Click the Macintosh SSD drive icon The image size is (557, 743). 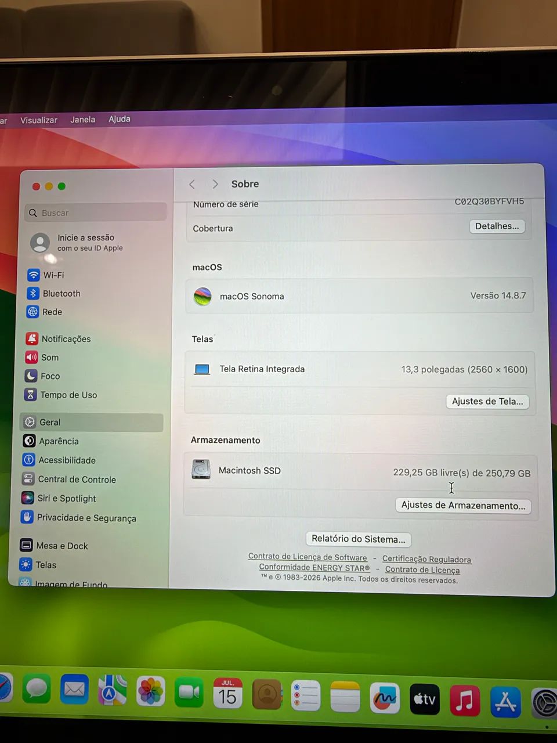pos(201,469)
